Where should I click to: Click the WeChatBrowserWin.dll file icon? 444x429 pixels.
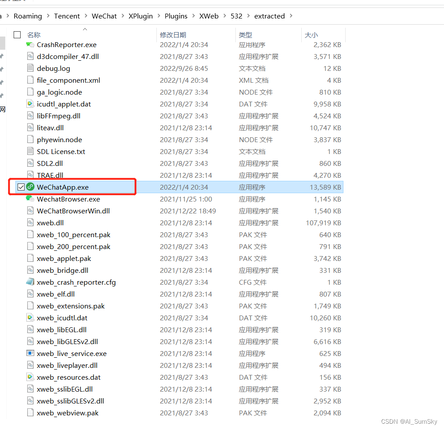point(30,211)
